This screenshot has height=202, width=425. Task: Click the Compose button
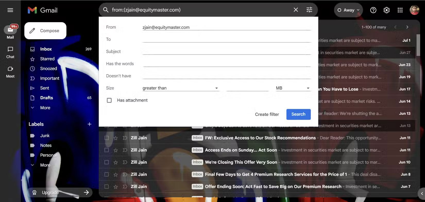pos(45,31)
